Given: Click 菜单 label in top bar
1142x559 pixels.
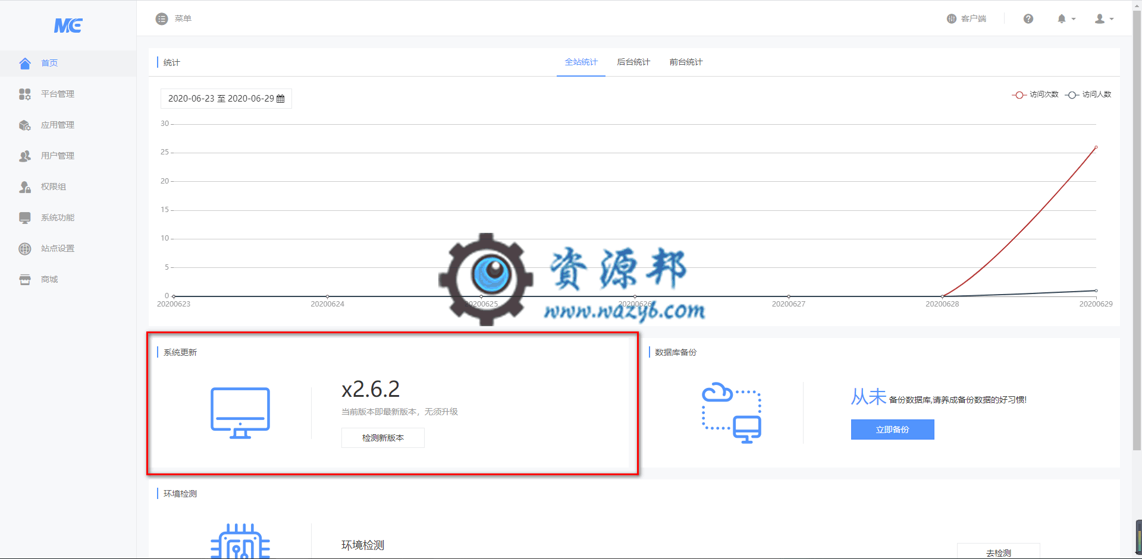Looking at the screenshot, I should (183, 18).
